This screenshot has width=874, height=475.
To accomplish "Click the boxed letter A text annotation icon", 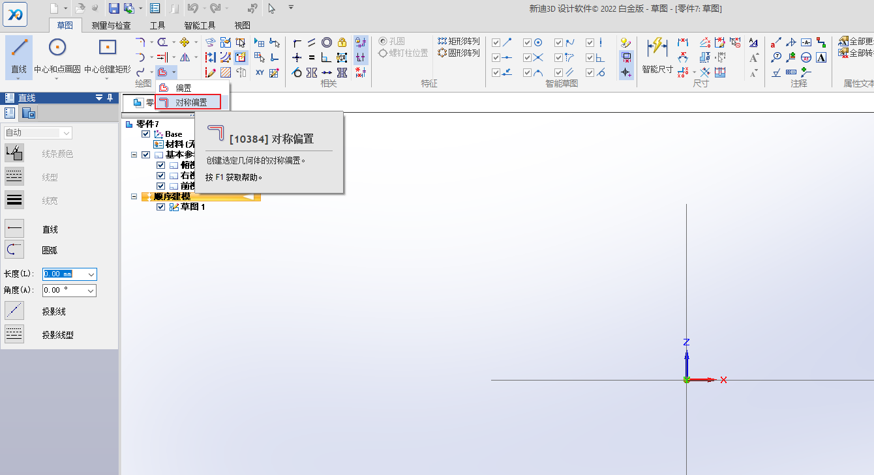I will click(821, 57).
